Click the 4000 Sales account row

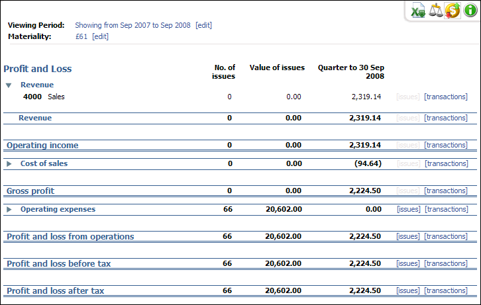click(x=44, y=97)
